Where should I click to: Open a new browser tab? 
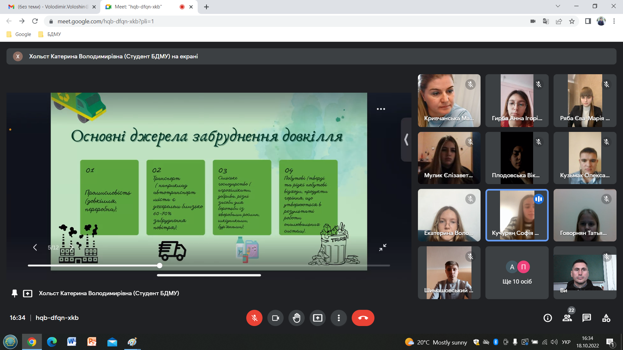pos(206,7)
